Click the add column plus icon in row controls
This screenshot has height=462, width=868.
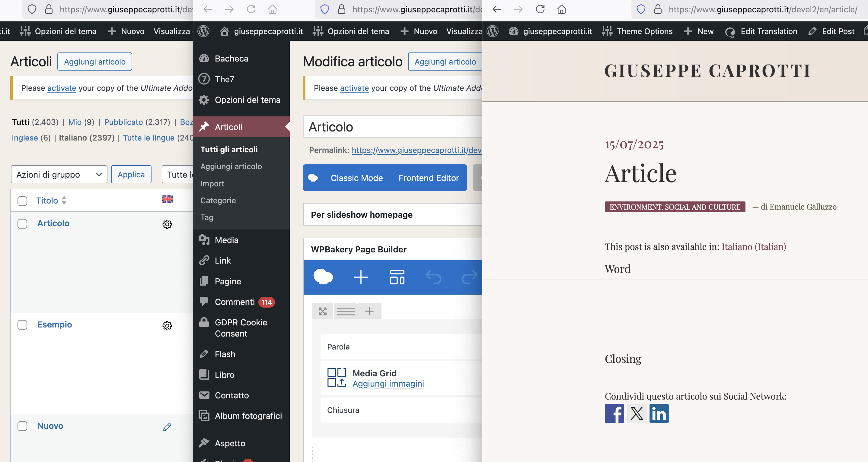(369, 311)
